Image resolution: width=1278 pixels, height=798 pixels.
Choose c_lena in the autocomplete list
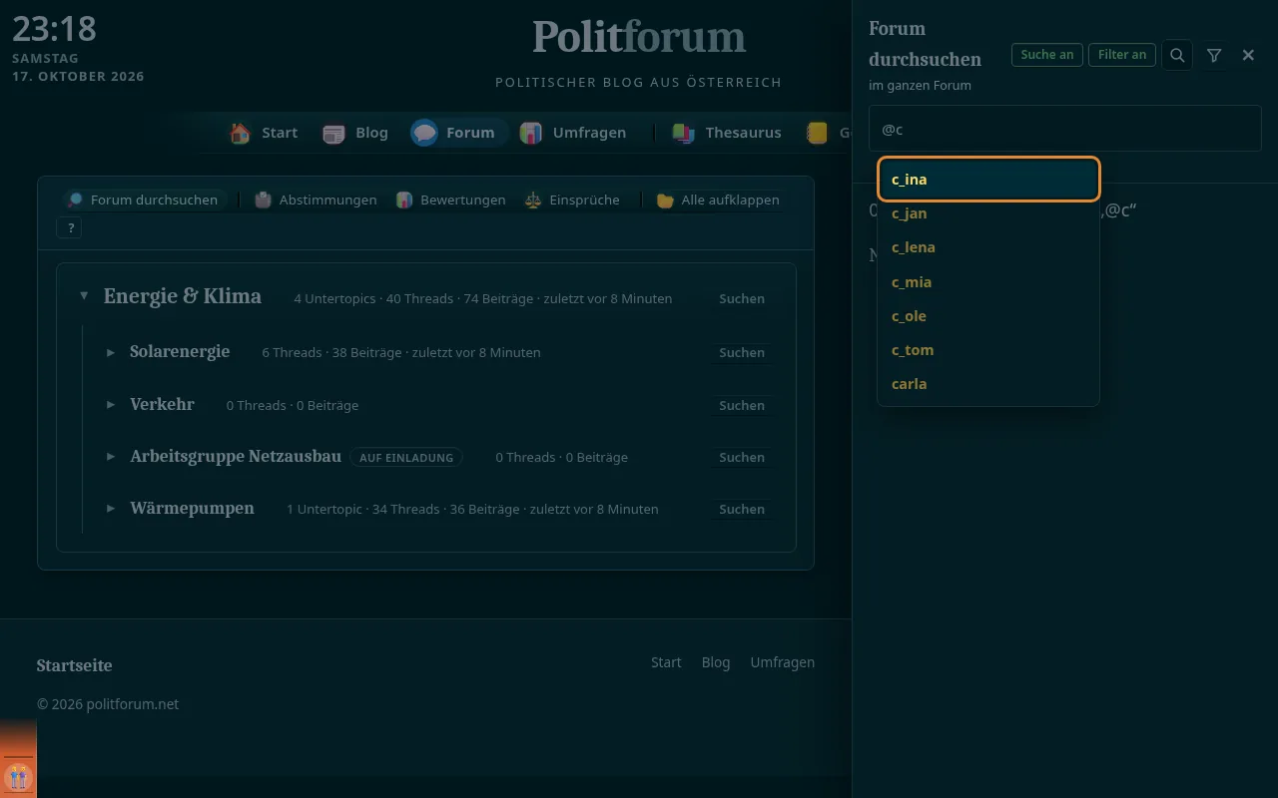(x=988, y=247)
